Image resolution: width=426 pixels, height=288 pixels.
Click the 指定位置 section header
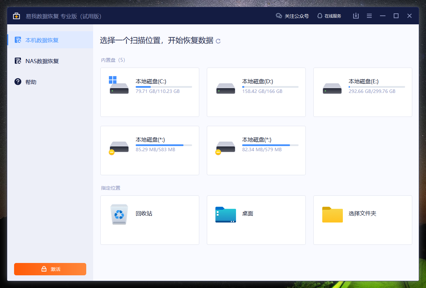pyautogui.click(x=111, y=188)
